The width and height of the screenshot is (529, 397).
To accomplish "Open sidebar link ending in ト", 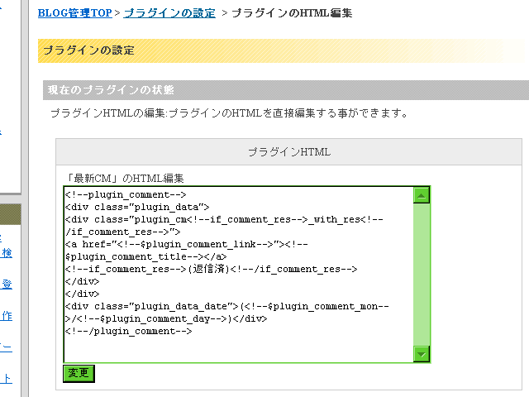I will (7, 378).
